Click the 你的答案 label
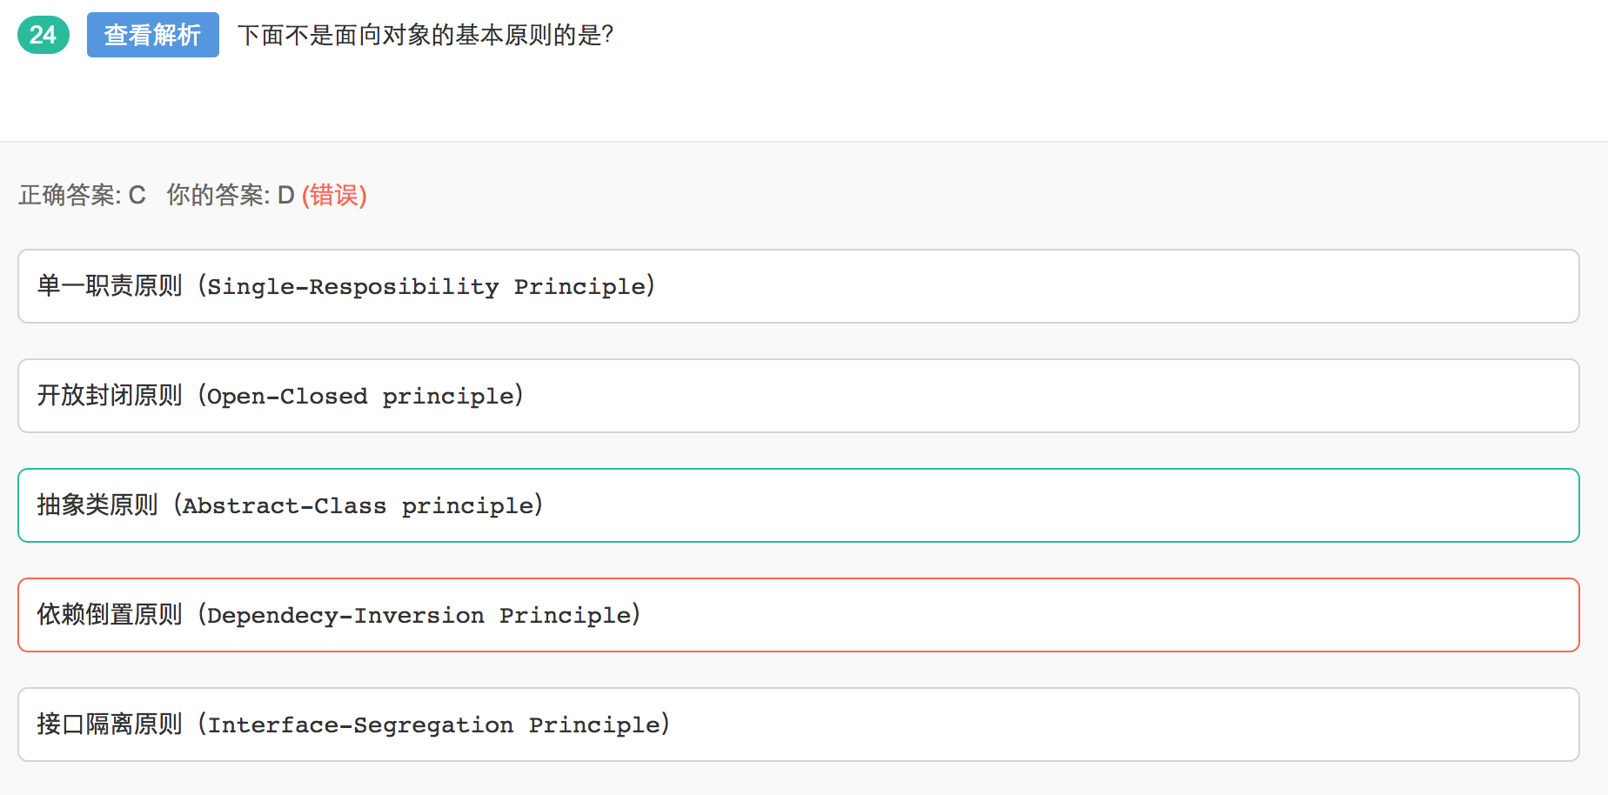 [x=218, y=195]
